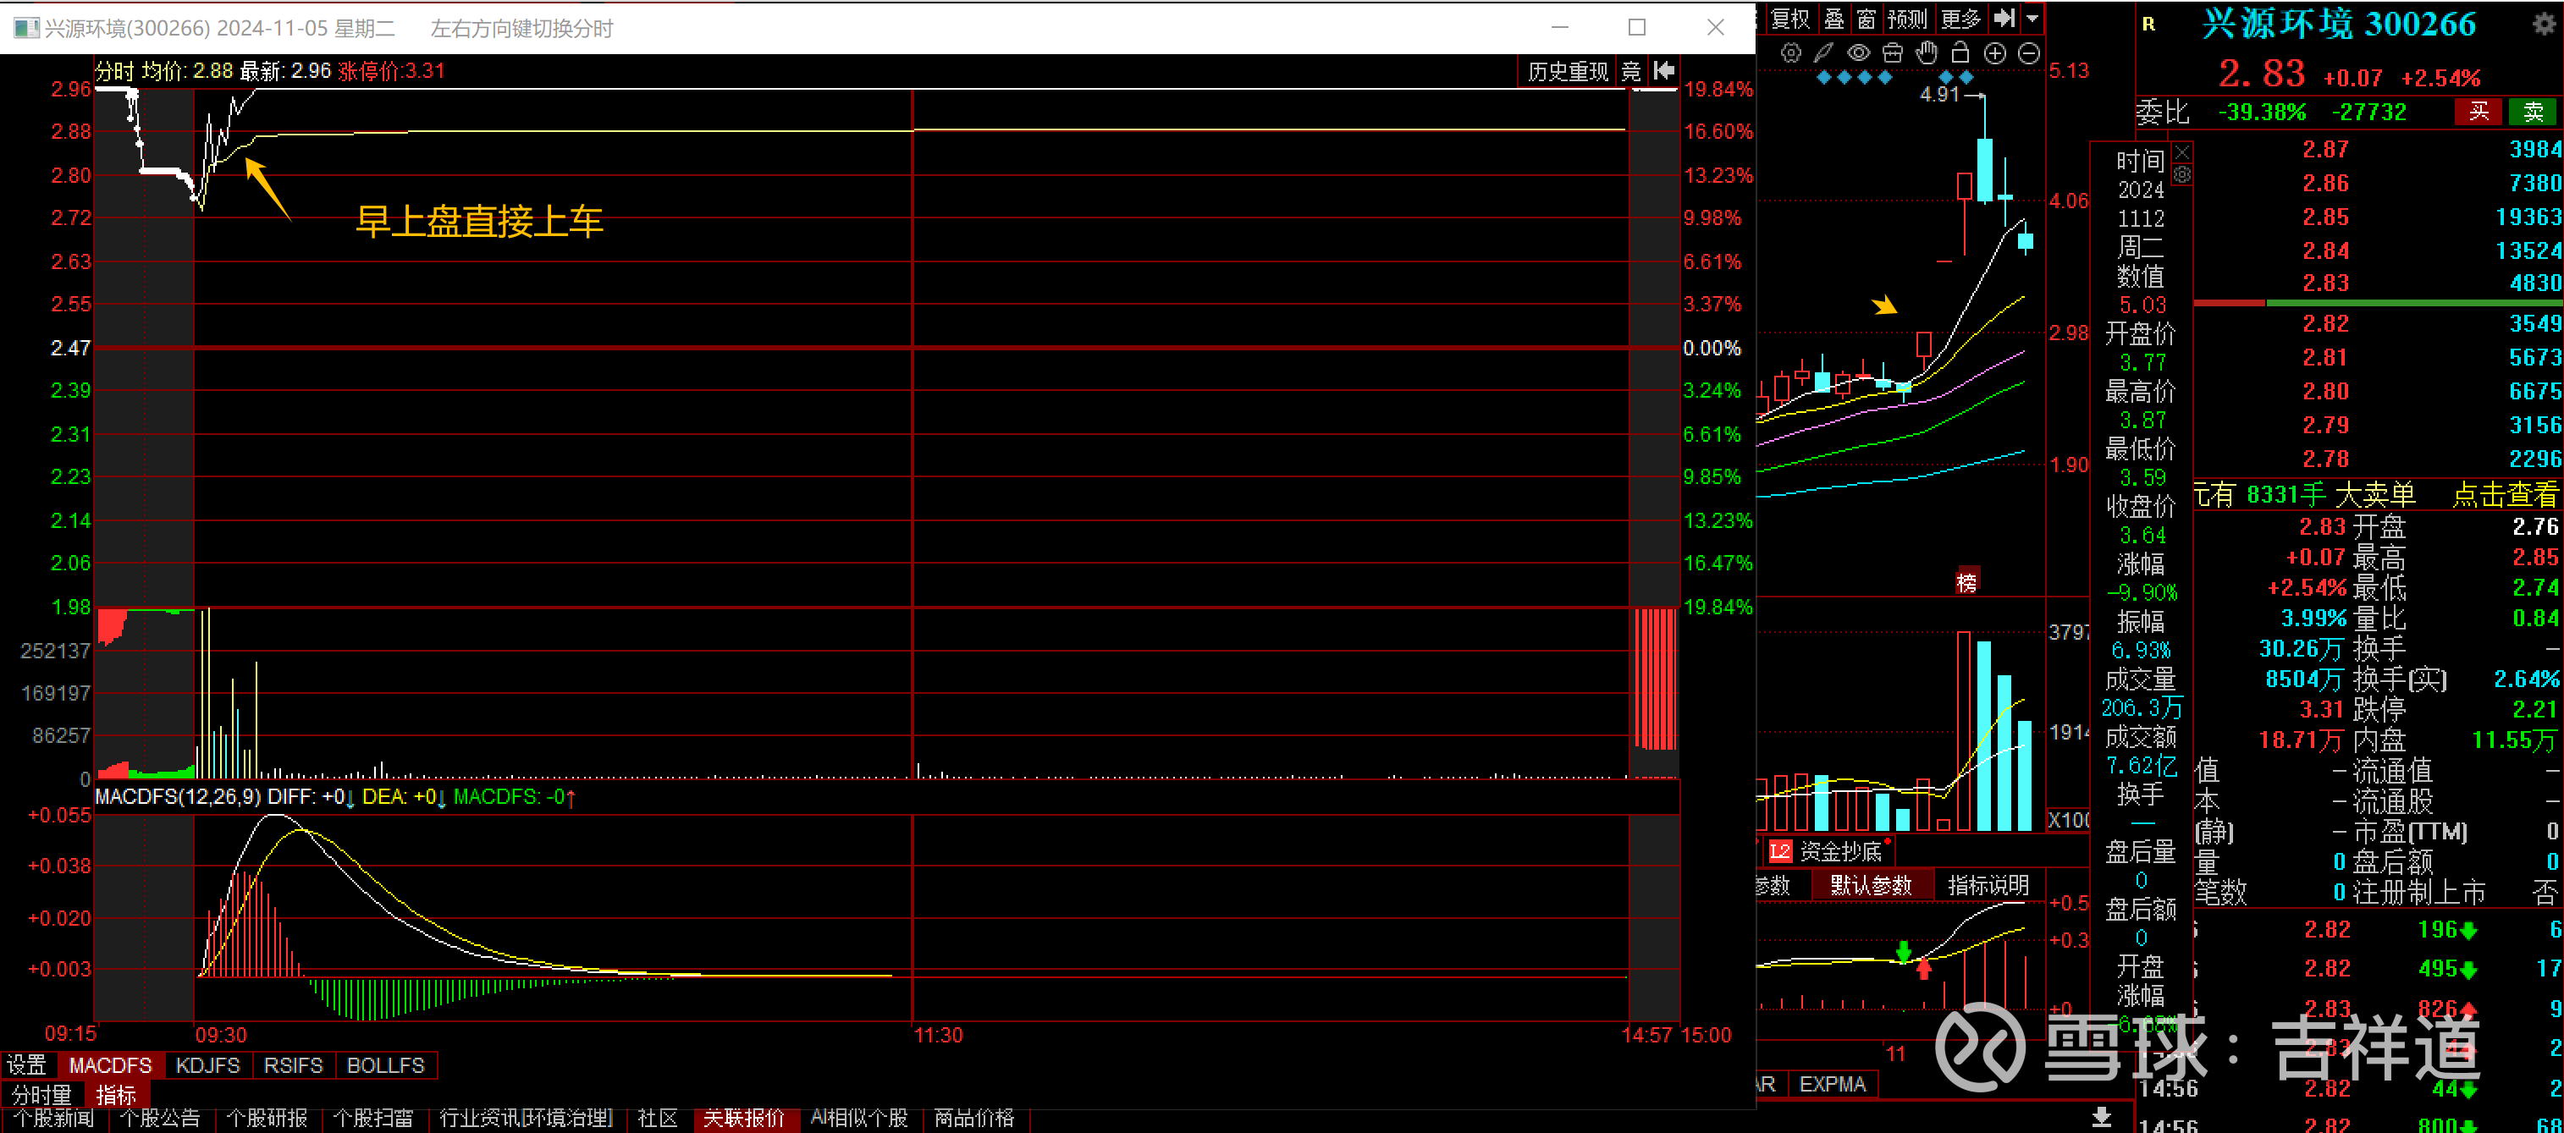Screen dimensions: 2564x1133
Task: Click the MACDFS(12,26,9) parameter label
Action: point(178,797)
